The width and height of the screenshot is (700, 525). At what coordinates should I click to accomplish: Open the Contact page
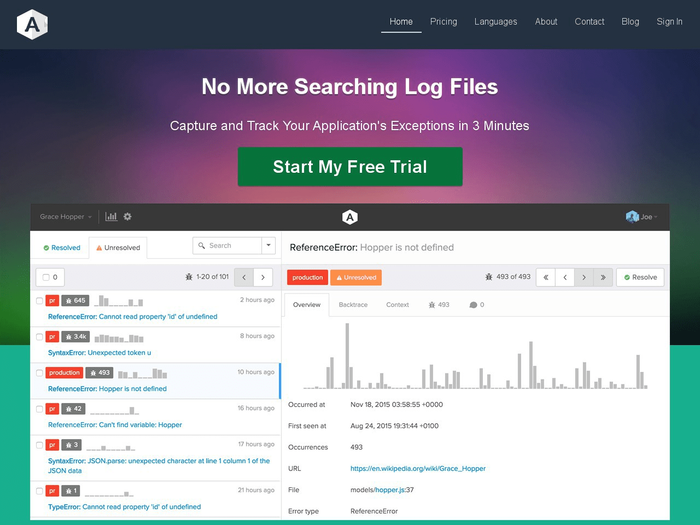click(590, 21)
